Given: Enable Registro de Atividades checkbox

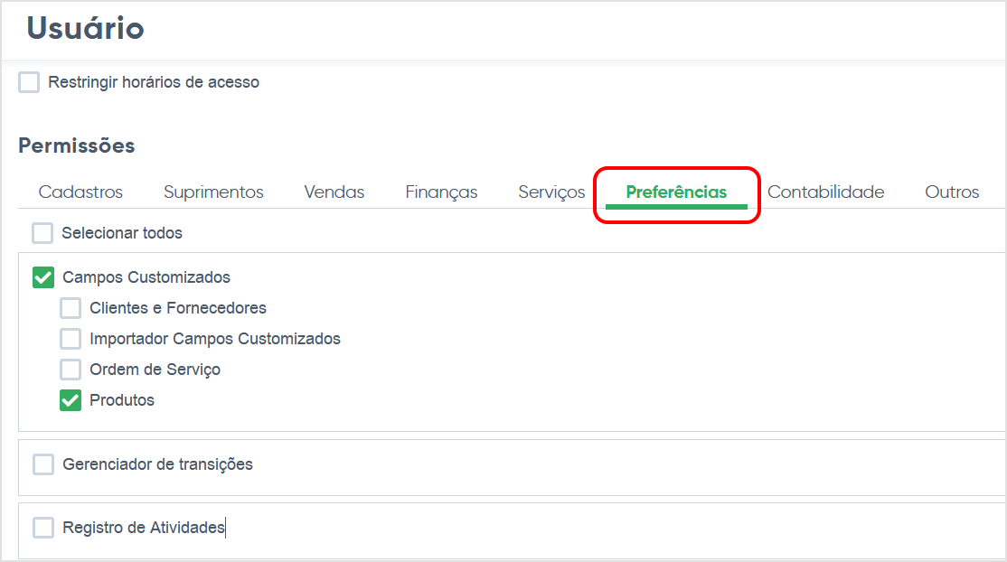Looking at the screenshot, I should pyautogui.click(x=43, y=528).
